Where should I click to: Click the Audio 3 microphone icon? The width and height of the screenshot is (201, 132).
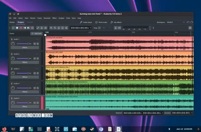coord(12,69)
